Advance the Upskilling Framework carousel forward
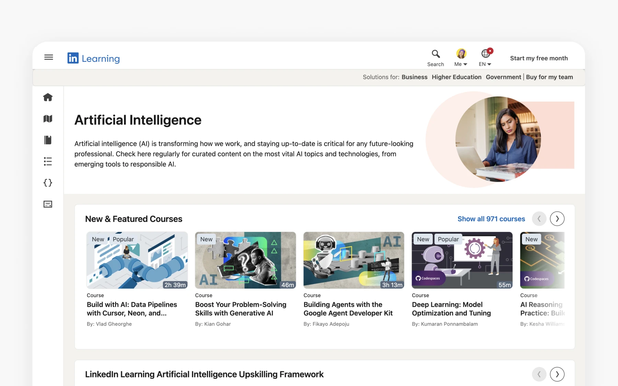Viewport: 618px width, 386px height. click(x=557, y=374)
